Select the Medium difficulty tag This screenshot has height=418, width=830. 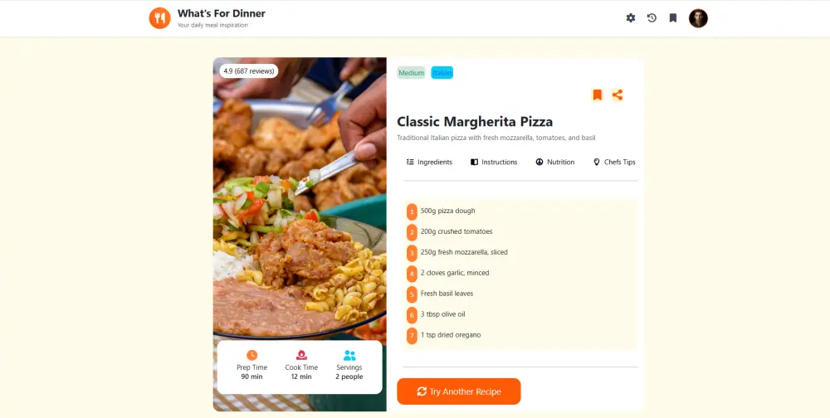tap(412, 73)
